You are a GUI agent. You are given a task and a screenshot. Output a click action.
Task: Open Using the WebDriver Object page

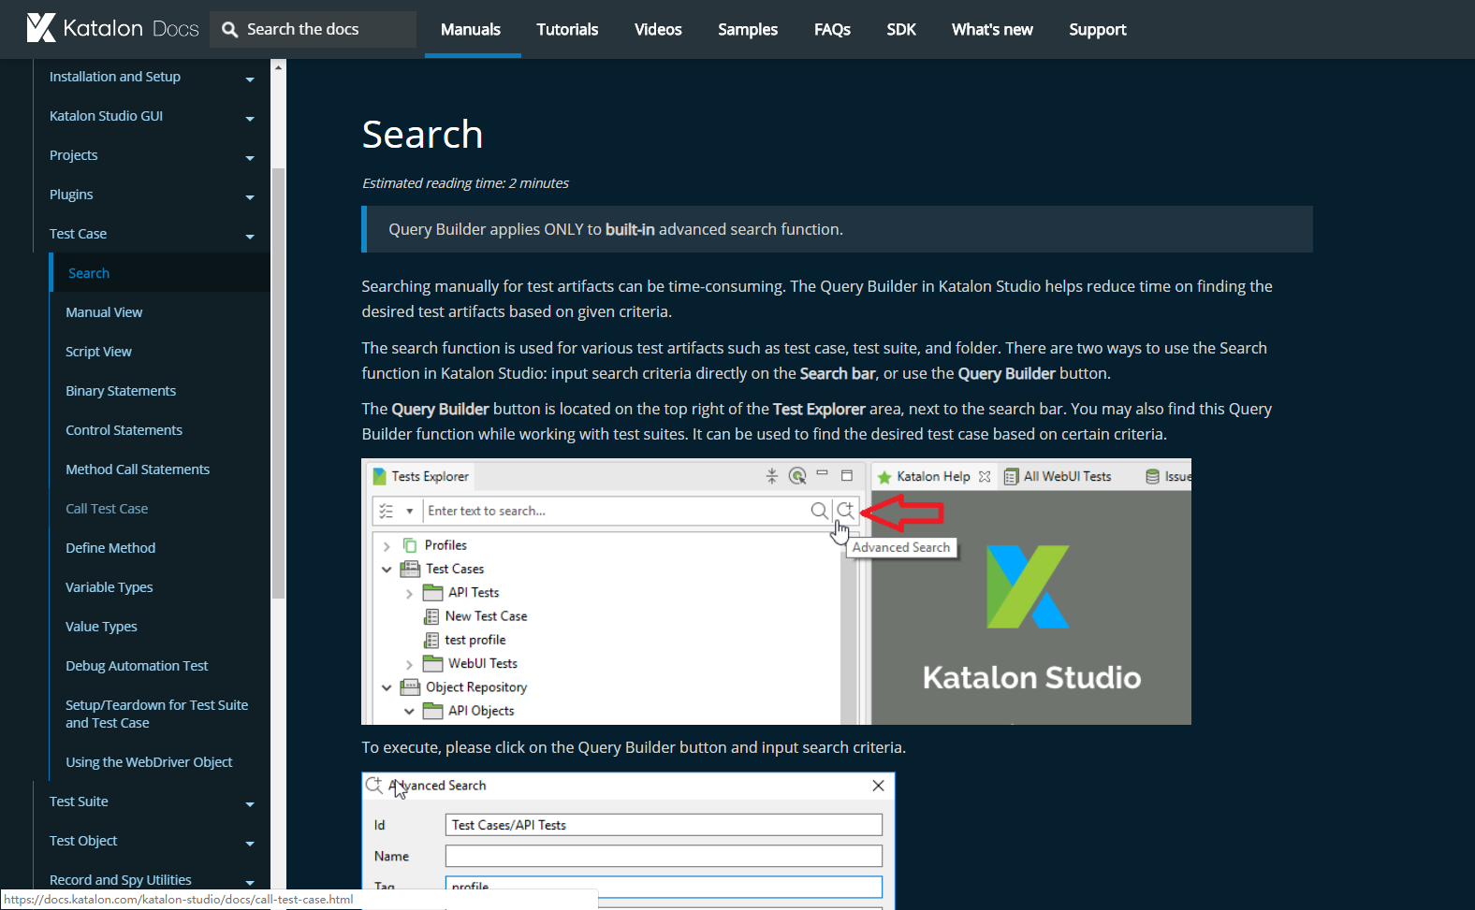pos(149,762)
